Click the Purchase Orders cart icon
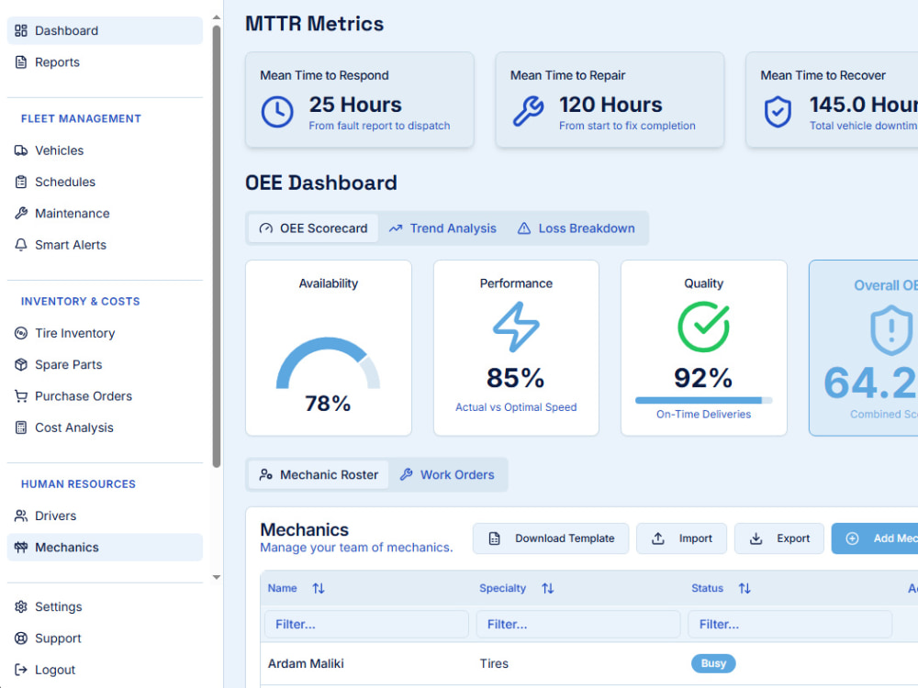Screen dimensions: 918x688 pos(21,396)
